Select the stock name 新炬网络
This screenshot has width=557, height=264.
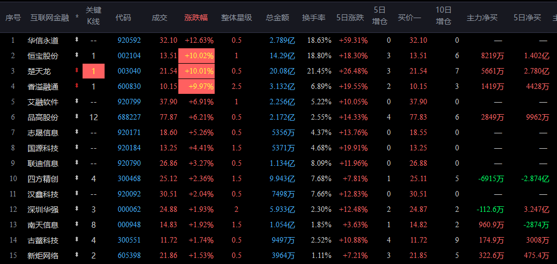tap(43, 256)
